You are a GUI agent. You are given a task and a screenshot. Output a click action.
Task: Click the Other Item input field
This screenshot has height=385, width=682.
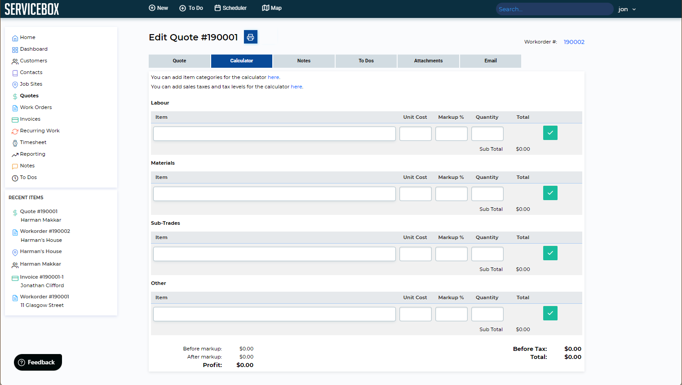(275, 314)
